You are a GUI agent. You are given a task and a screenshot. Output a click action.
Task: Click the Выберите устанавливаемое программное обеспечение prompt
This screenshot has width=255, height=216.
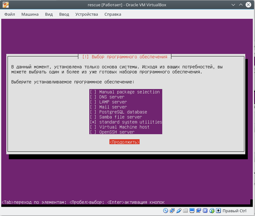coord(73,82)
